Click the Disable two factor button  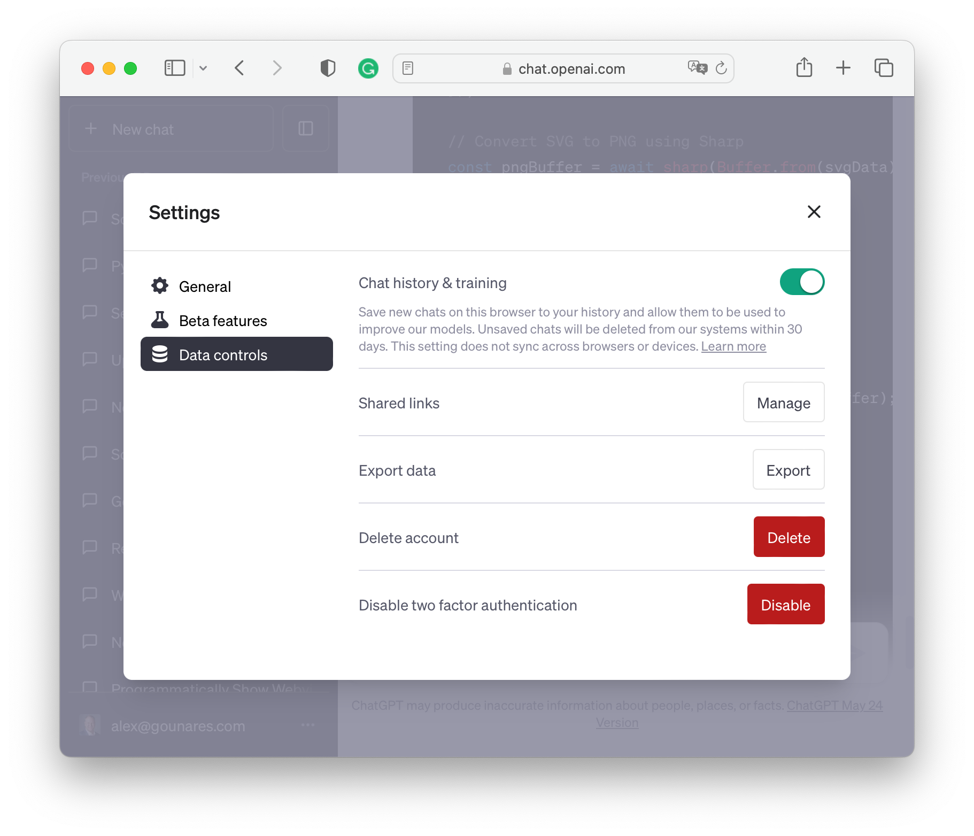pyautogui.click(x=785, y=605)
